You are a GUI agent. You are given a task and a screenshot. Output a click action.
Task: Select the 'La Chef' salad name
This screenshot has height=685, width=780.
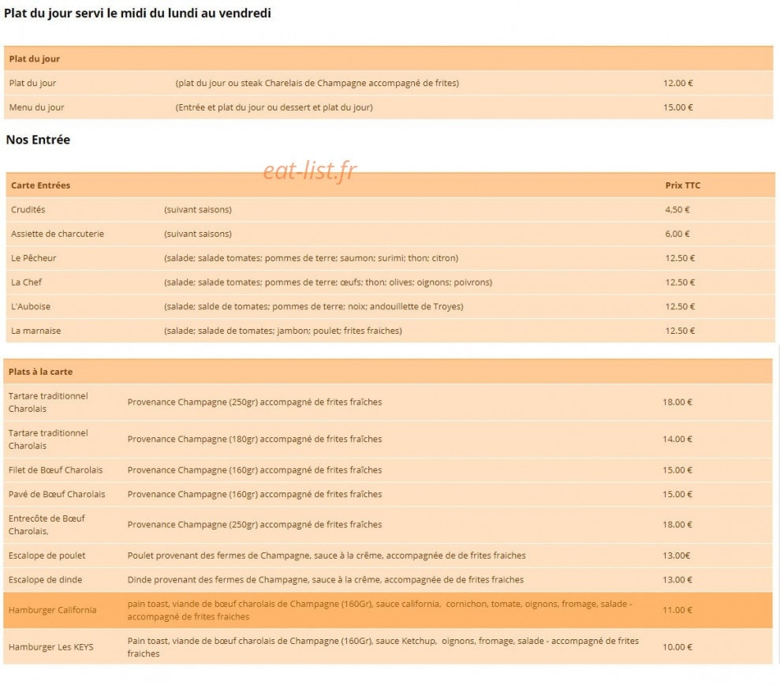[26, 283]
